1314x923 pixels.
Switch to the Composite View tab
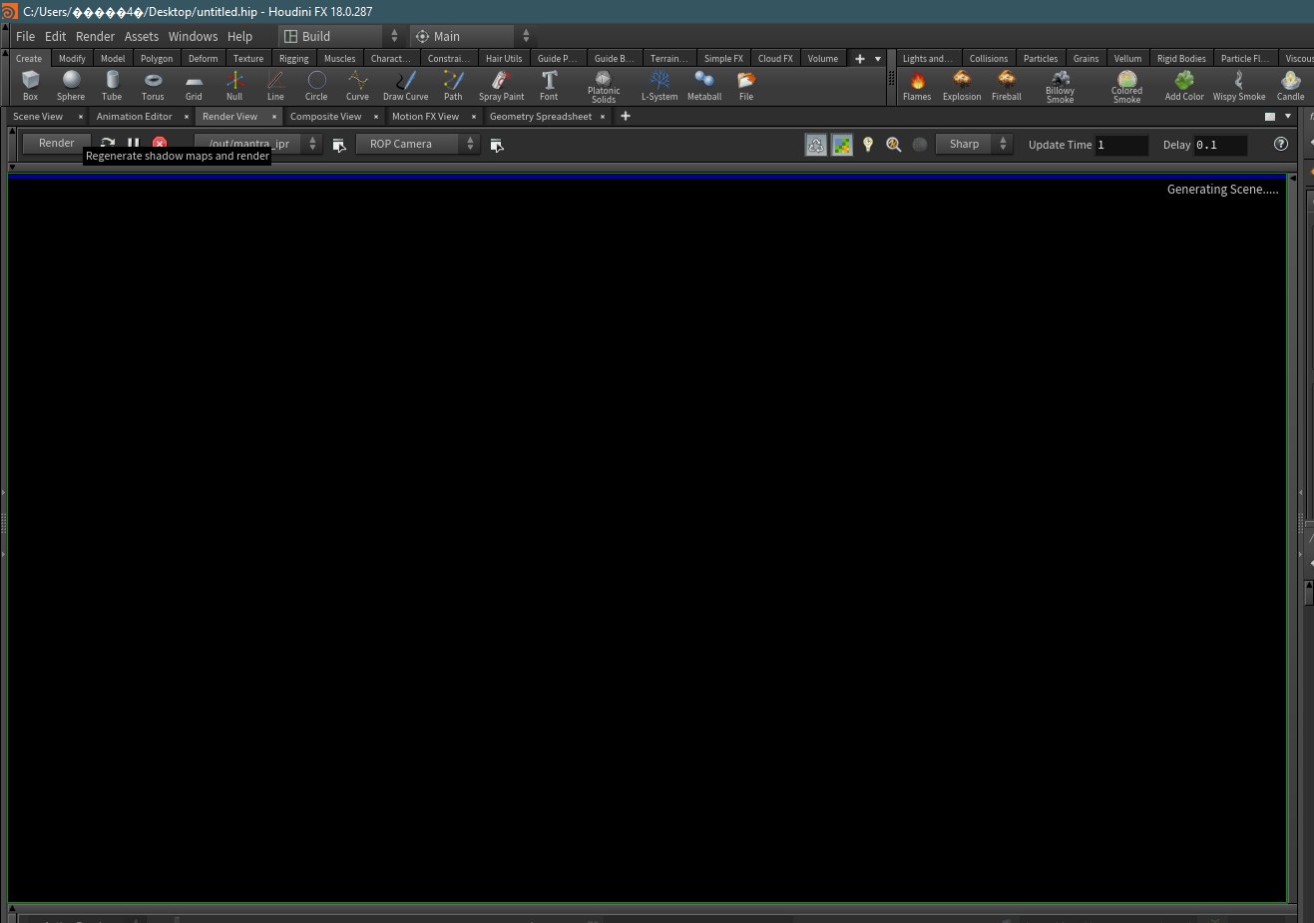coord(325,117)
